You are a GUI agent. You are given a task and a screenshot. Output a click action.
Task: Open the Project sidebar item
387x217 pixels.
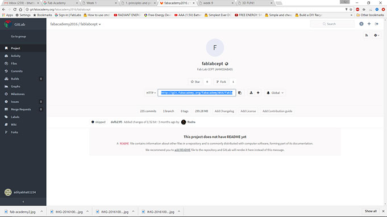click(x=23, y=48)
